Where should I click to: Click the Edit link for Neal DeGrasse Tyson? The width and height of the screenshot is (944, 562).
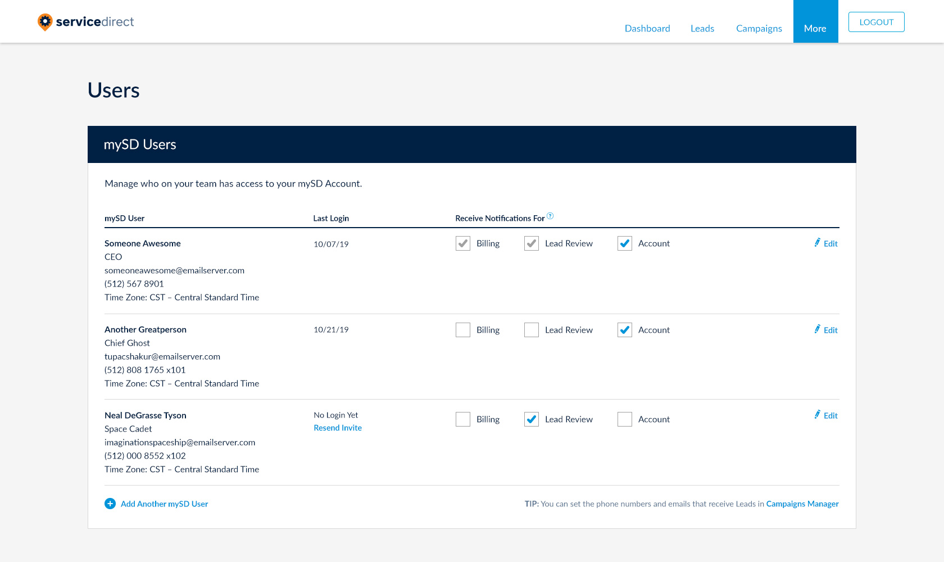(830, 415)
